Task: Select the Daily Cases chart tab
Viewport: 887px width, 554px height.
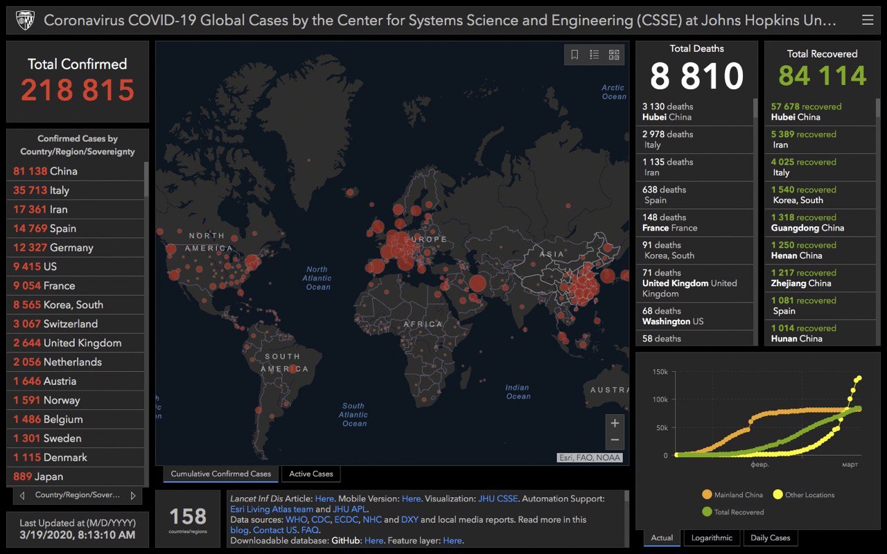Action: coord(771,538)
